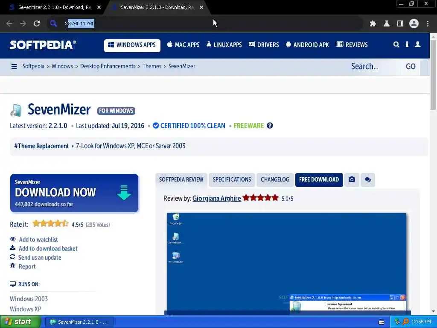437x328 pixels.
Task: Click the Softpedia logo
Action: pyautogui.click(x=43, y=45)
